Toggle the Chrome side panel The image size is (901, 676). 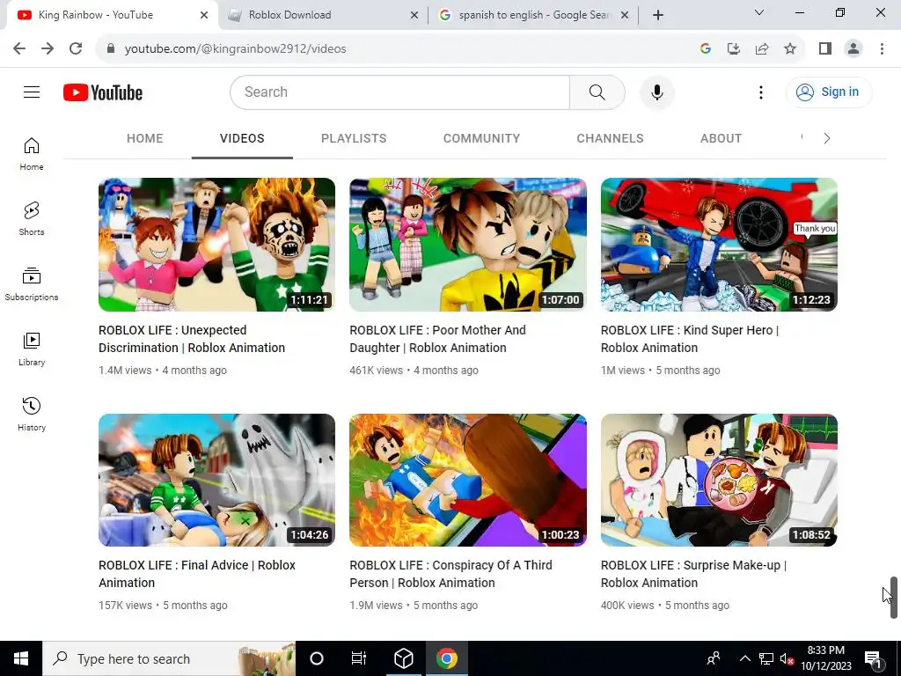(825, 48)
